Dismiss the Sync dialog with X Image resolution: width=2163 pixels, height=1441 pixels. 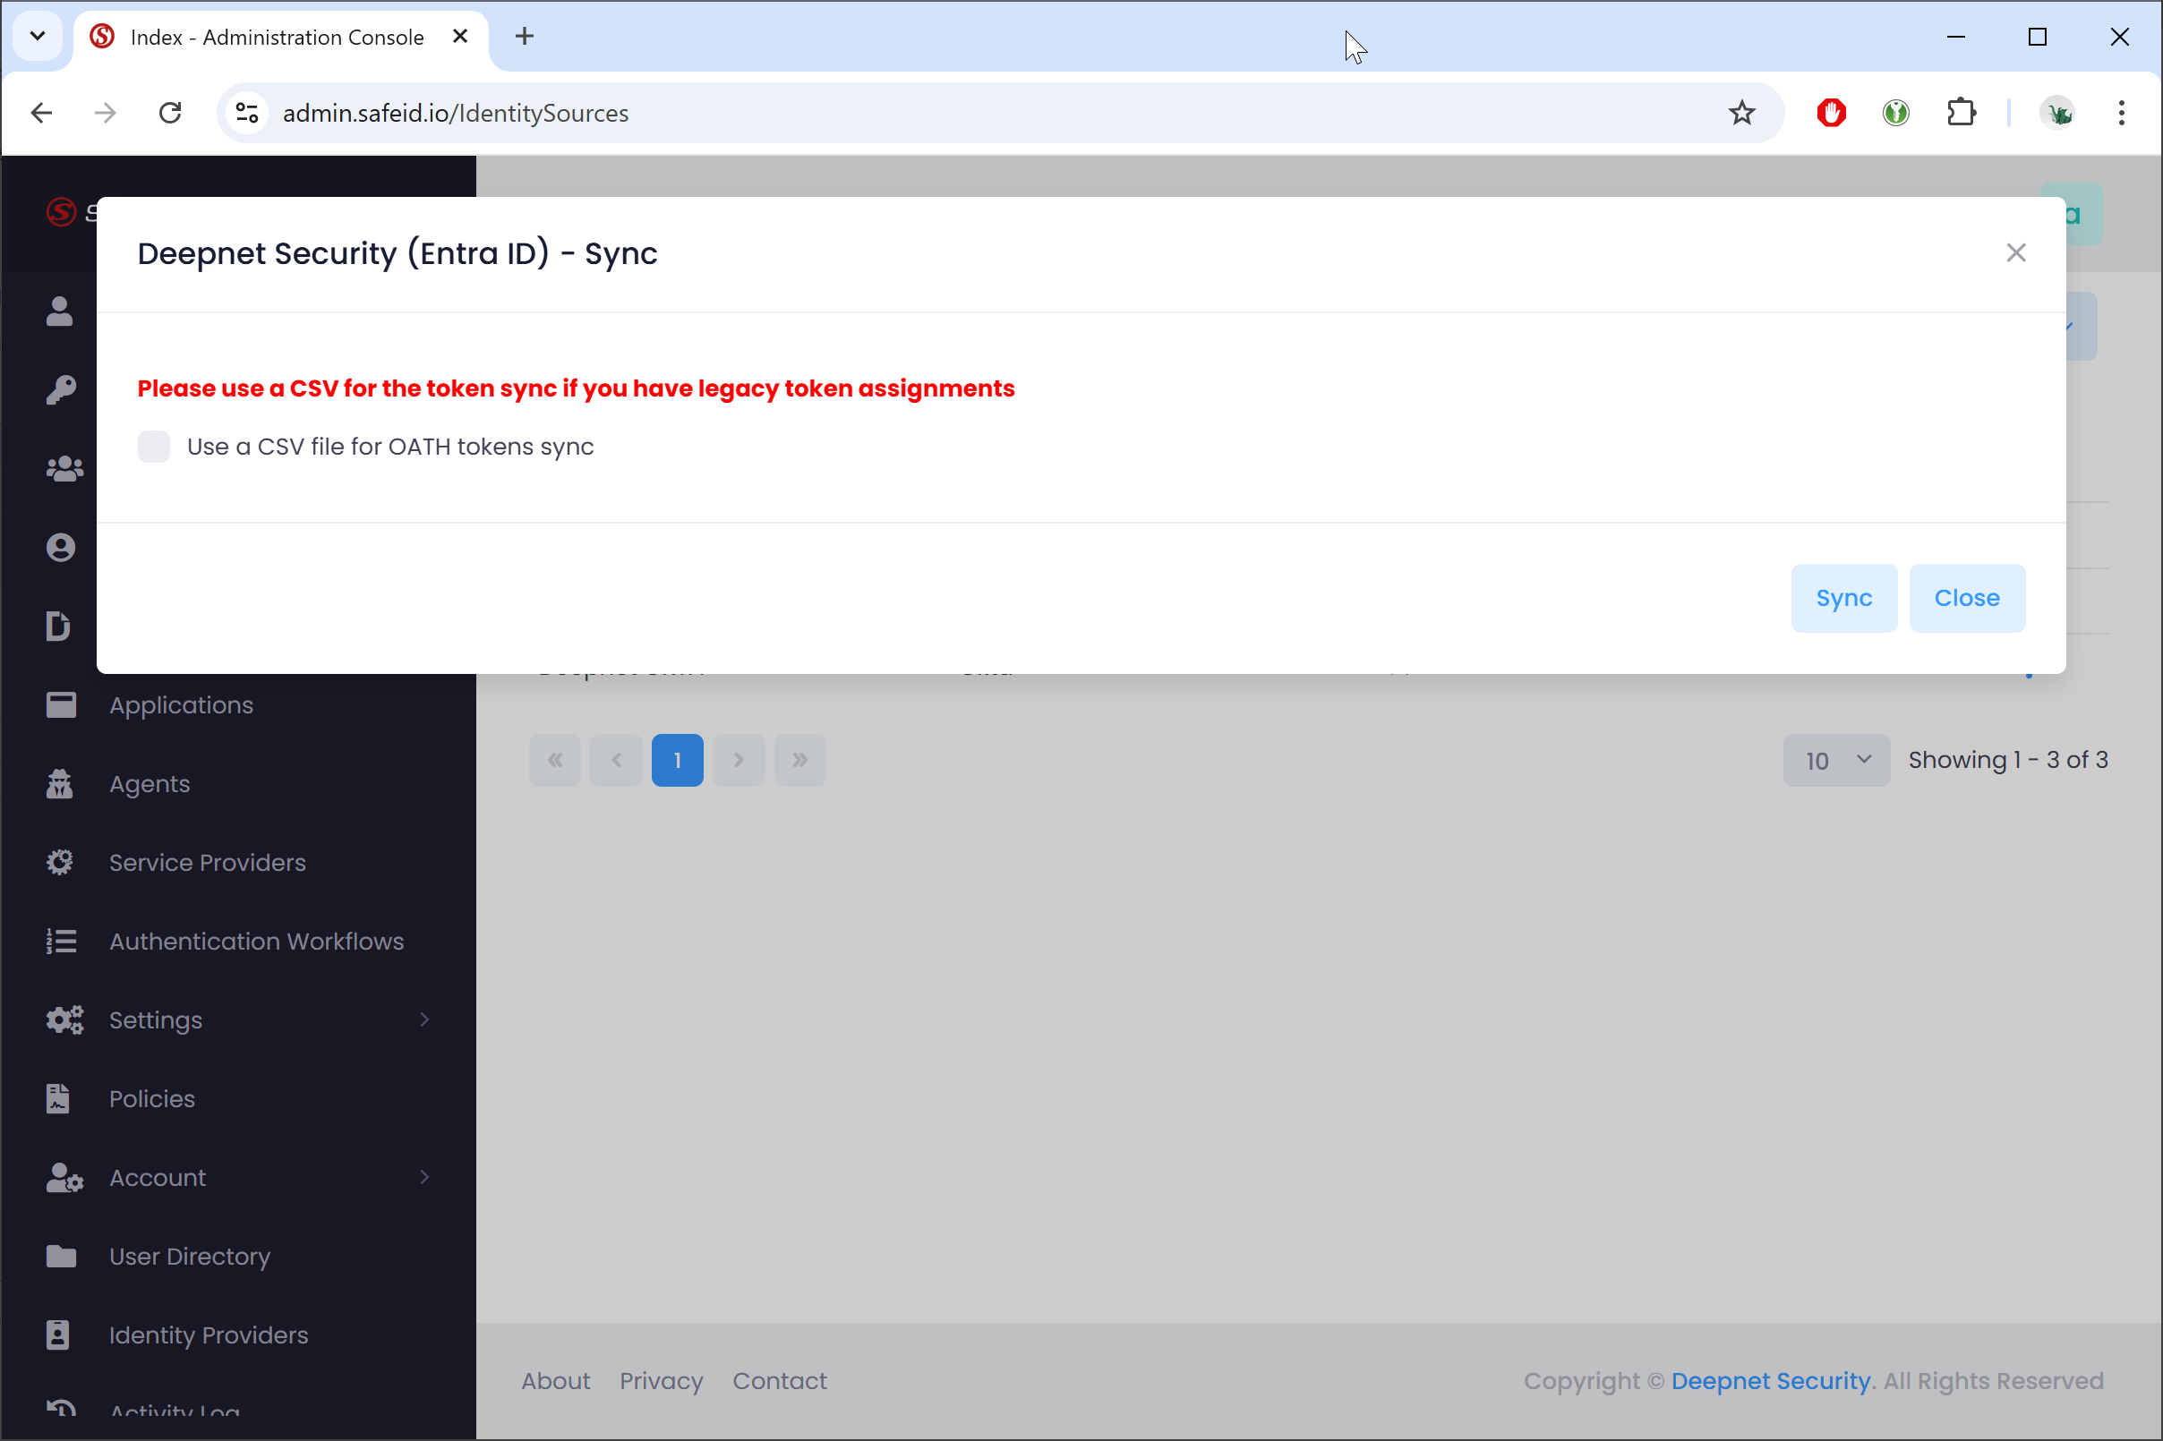pos(2015,252)
